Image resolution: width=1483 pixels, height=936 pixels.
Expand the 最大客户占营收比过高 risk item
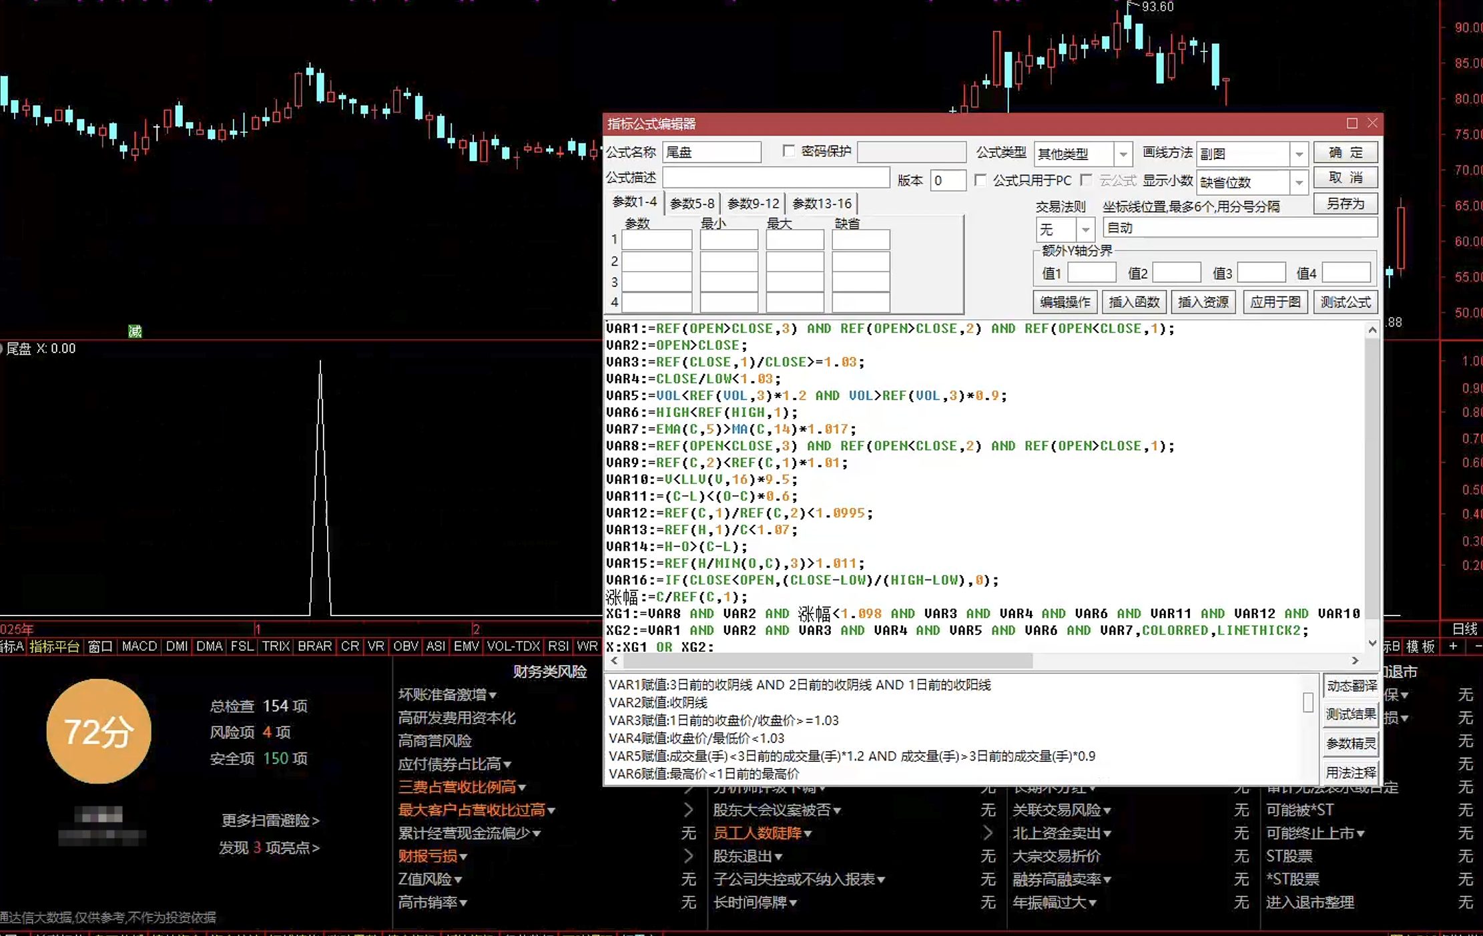477,810
